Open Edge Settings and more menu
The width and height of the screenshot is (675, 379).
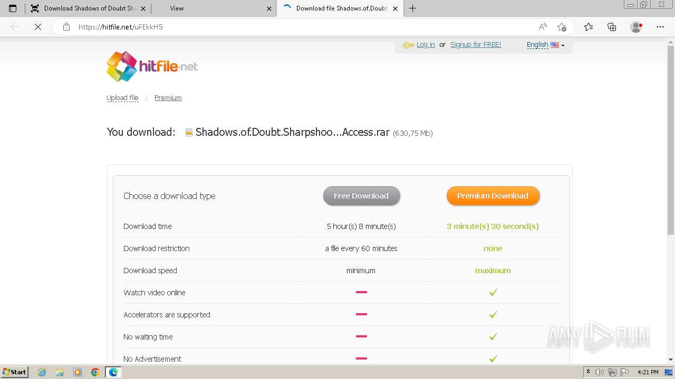tap(660, 27)
